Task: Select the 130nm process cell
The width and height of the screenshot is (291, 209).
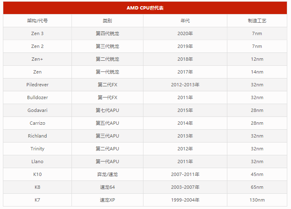Action: [x=257, y=200]
